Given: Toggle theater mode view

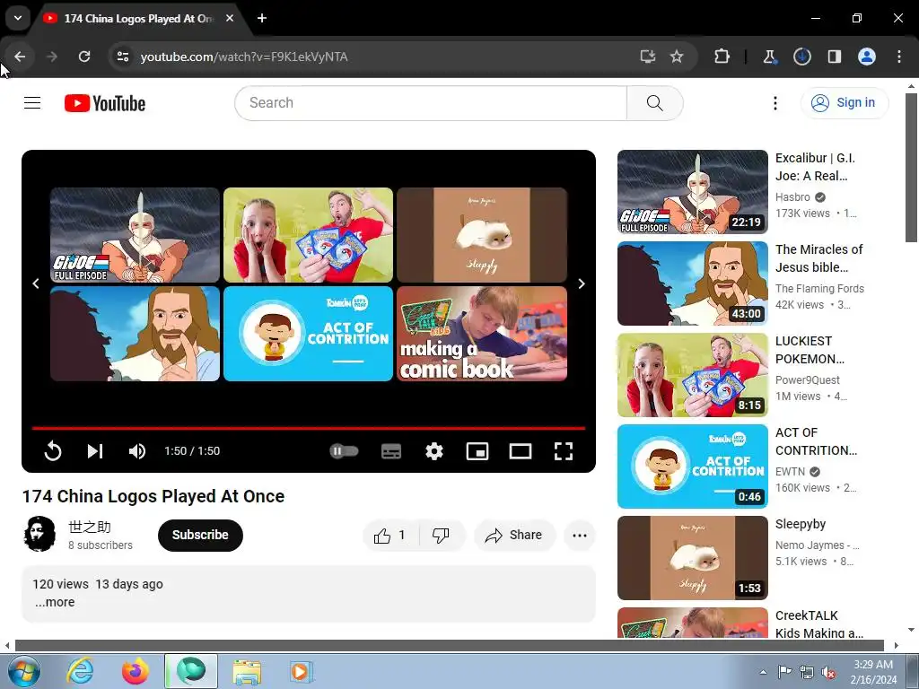Looking at the screenshot, I should tap(521, 451).
